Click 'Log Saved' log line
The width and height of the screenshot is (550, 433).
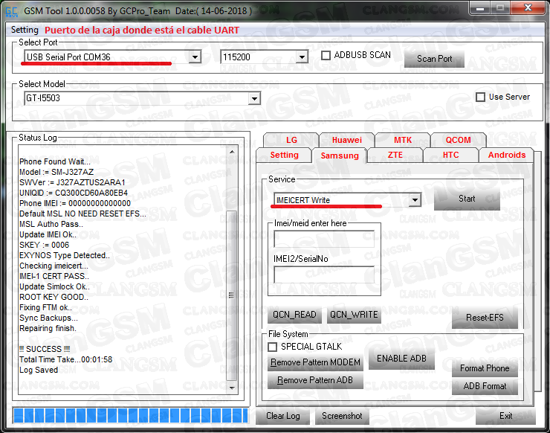click(x=39, y=371)
